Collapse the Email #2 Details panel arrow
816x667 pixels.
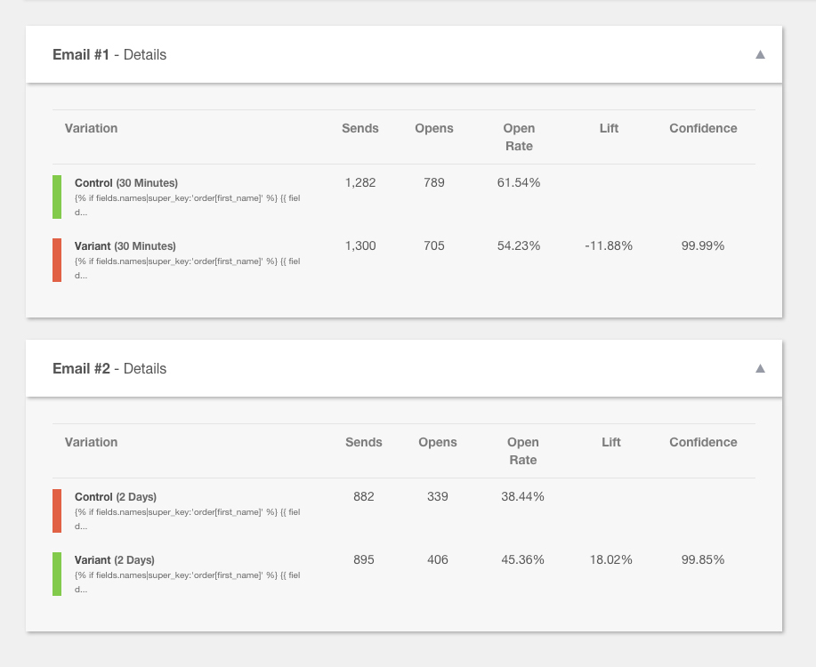pos(760,368)
